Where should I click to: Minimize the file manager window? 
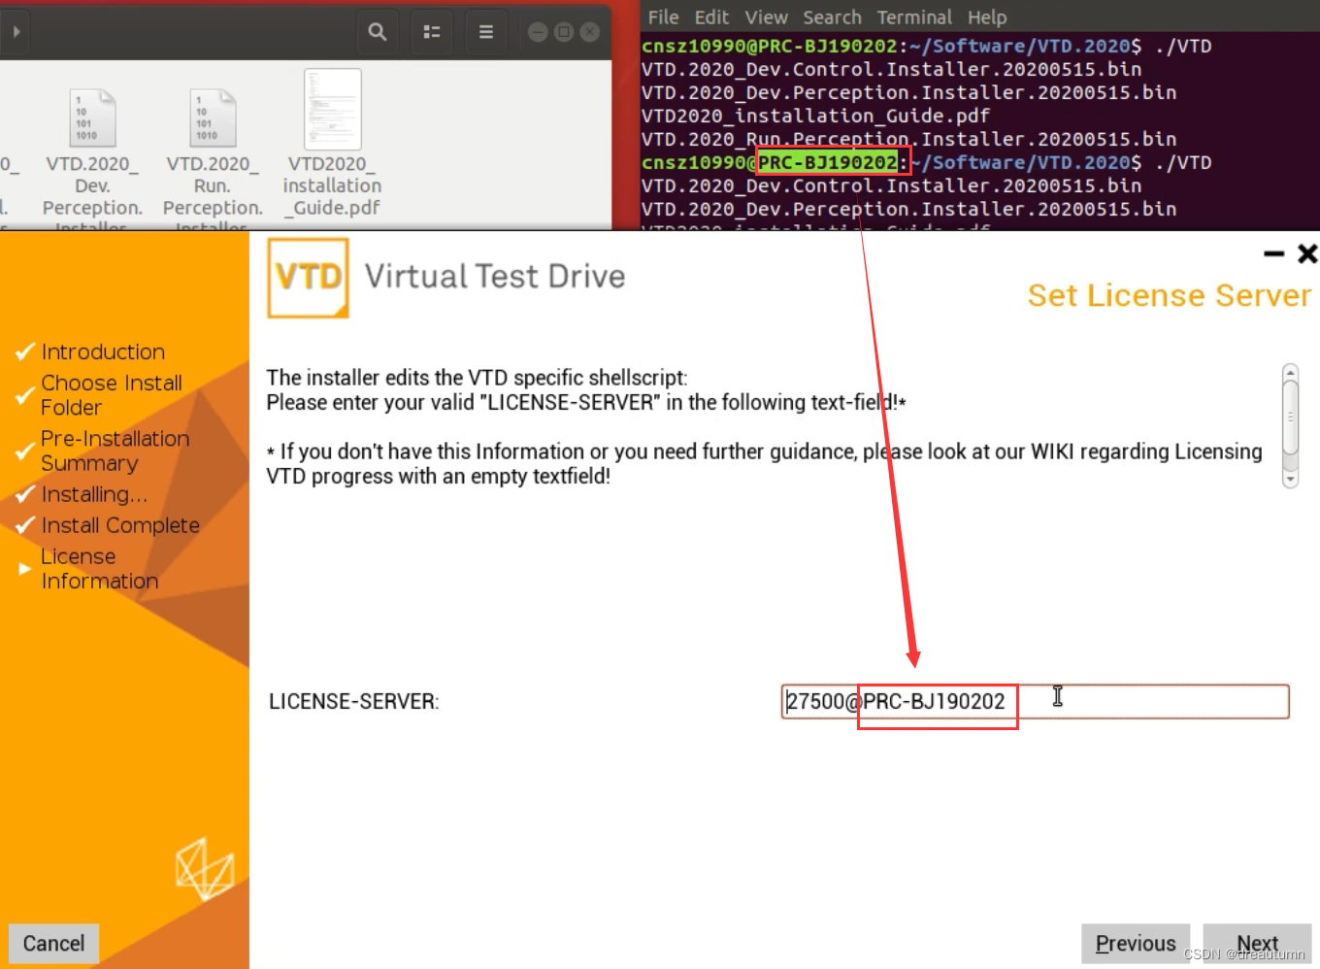pyautogui.click(x=538, y=32)
